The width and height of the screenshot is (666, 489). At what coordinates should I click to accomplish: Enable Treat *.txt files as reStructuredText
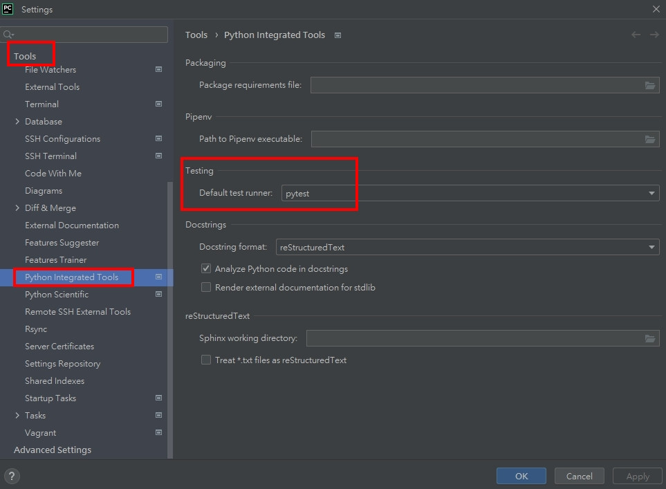point(206,360)
